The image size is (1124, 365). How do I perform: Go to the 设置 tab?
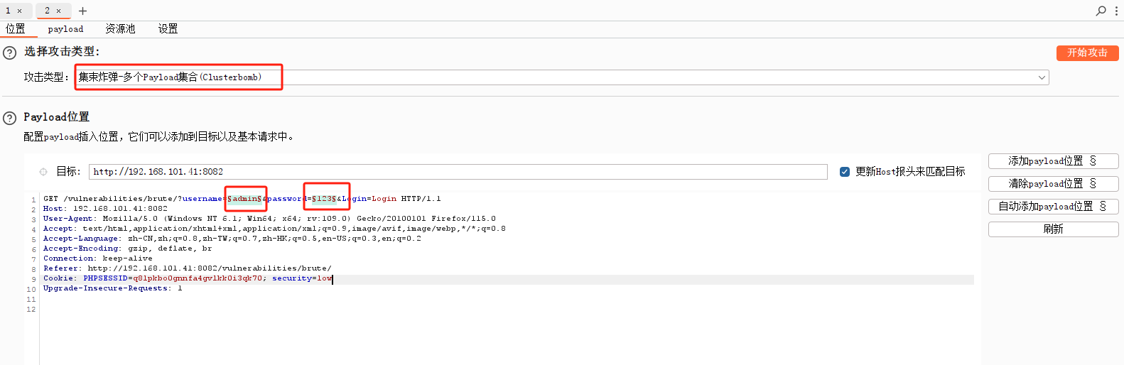click(168, 29)
